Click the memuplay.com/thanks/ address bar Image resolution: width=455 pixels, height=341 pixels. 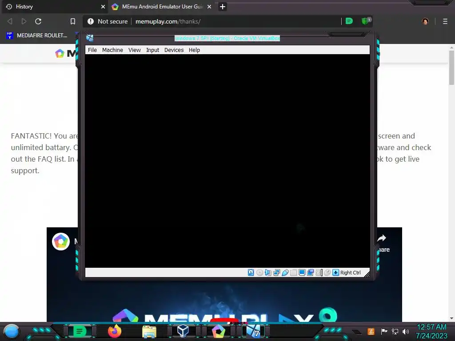(x=168, y=21)
